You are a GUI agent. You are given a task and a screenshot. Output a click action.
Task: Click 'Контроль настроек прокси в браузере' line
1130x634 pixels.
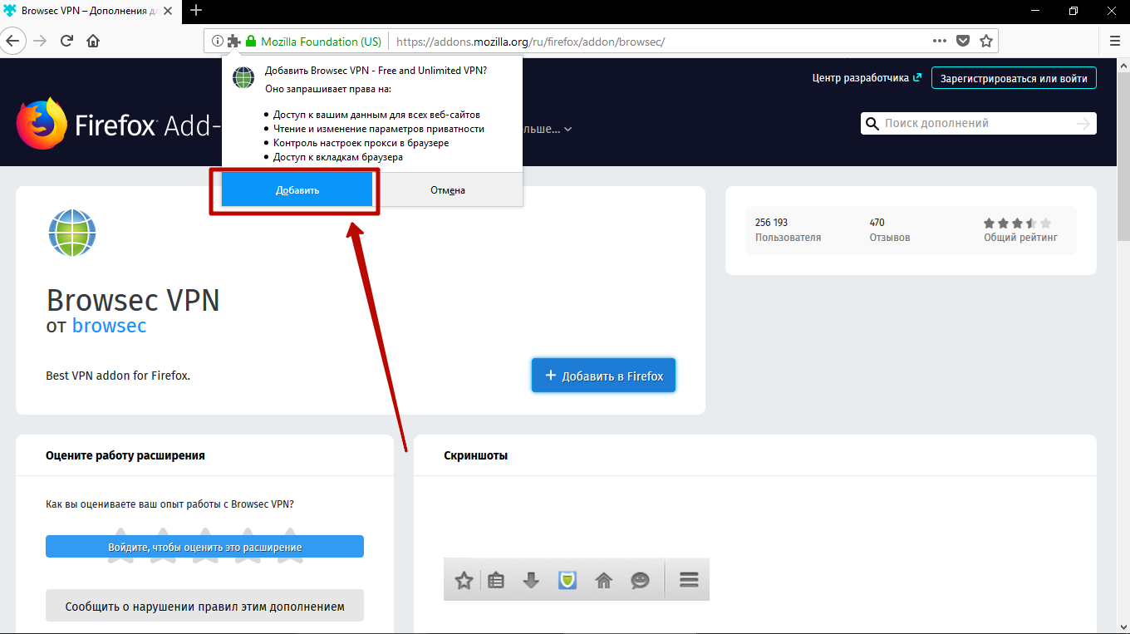click(x=361, y=142)
